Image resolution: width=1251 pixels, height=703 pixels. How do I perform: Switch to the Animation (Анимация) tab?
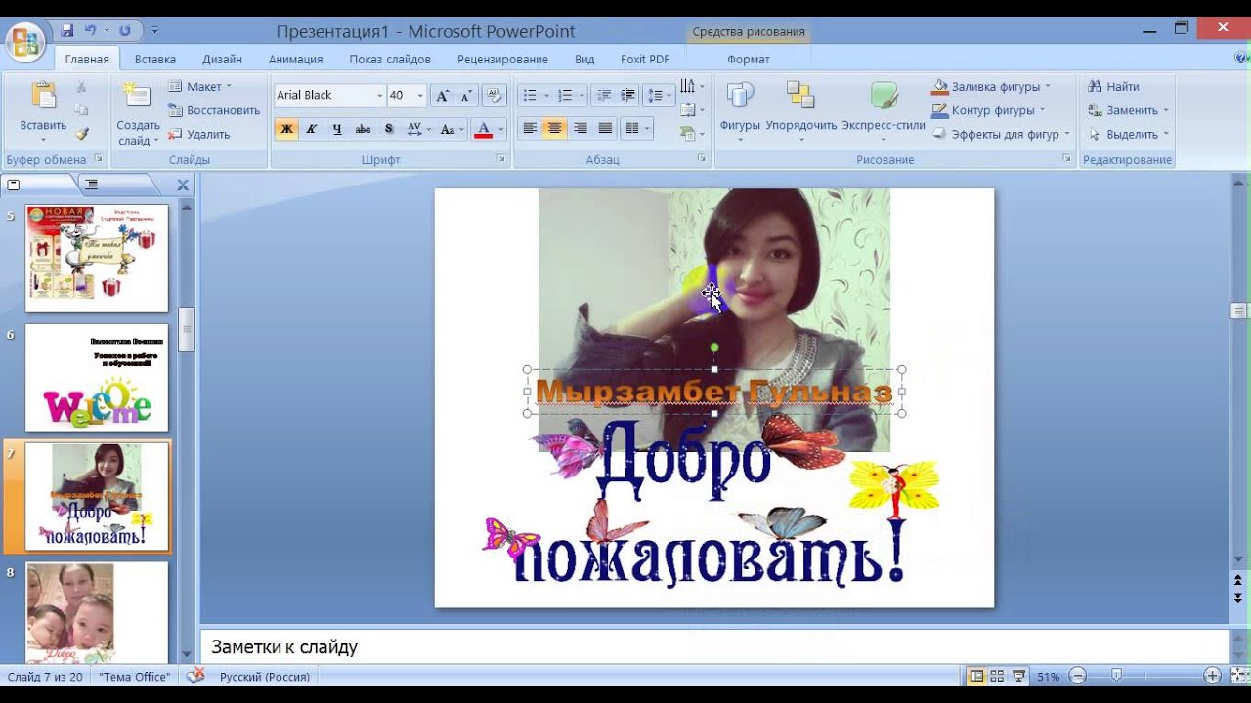pos(295,60)
